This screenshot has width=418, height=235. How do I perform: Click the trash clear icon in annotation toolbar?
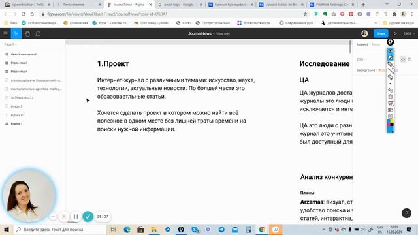point(391,97)
